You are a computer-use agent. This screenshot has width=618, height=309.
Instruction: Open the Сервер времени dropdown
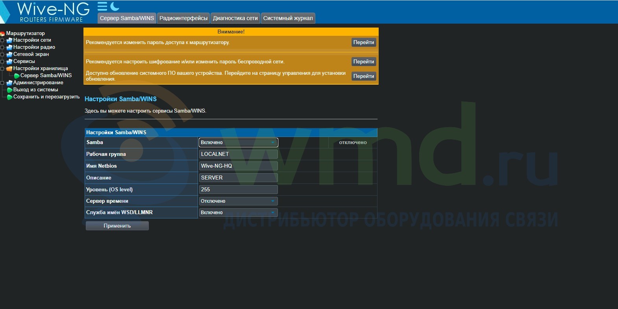(x=238, y=201)
